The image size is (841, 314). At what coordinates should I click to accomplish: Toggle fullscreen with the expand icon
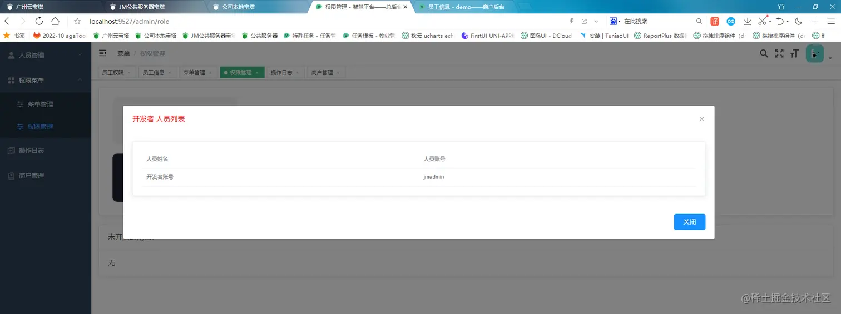click(779, 53)
